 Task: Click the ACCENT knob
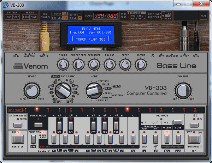(x=141, y=65)
